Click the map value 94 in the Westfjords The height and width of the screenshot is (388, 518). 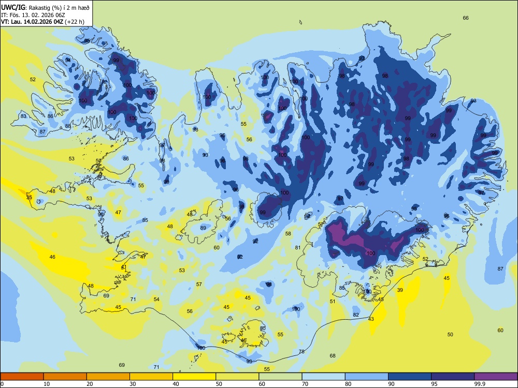click(68, 59)
